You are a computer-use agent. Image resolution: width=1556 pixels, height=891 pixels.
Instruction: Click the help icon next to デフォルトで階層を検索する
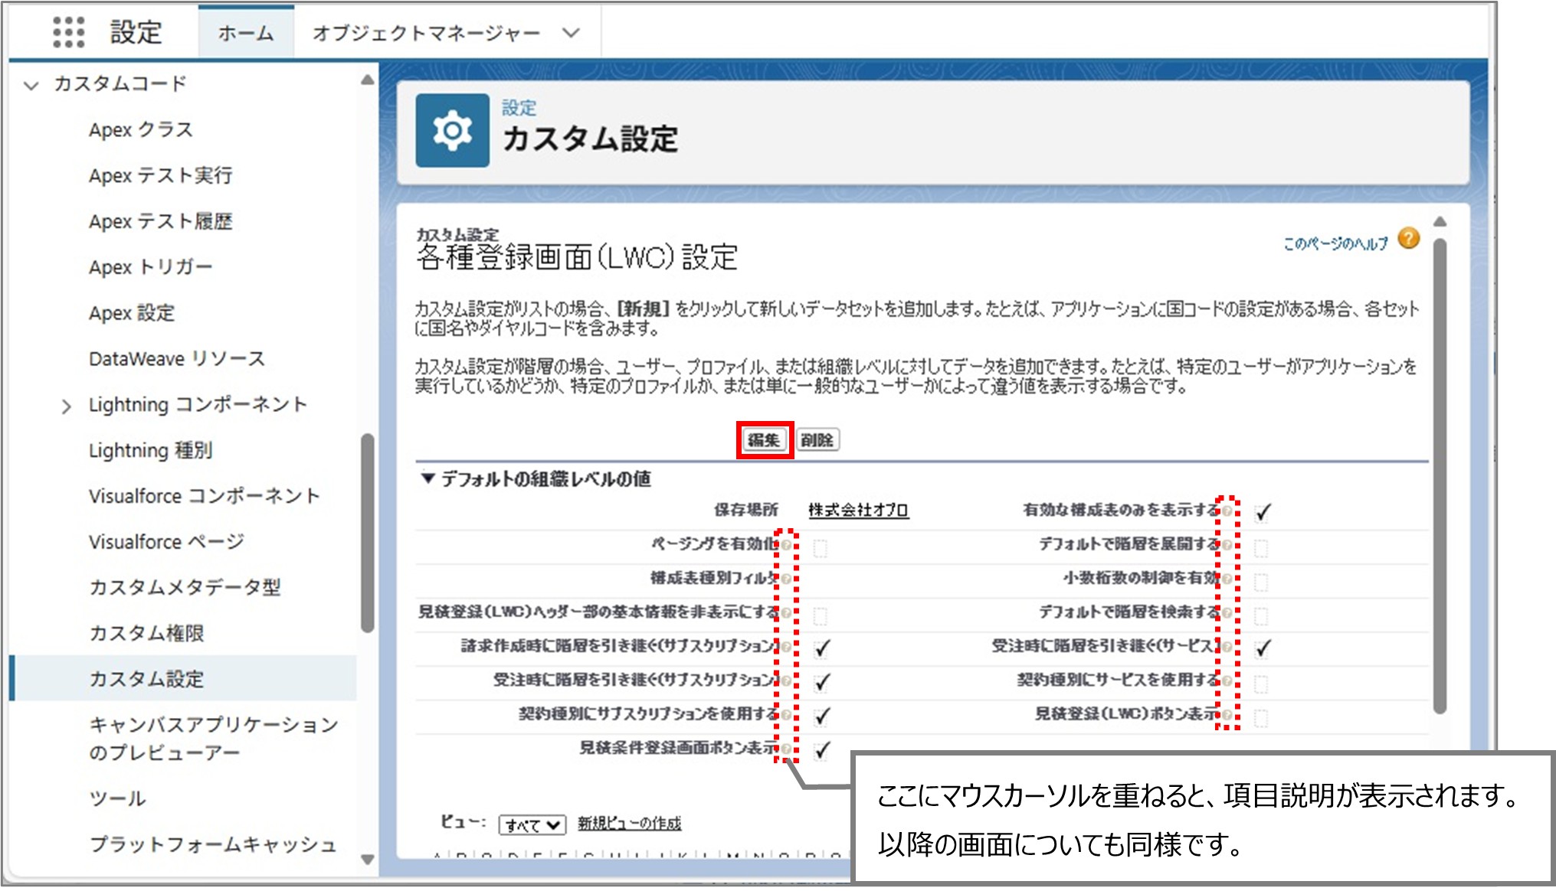click(1229, 612)
